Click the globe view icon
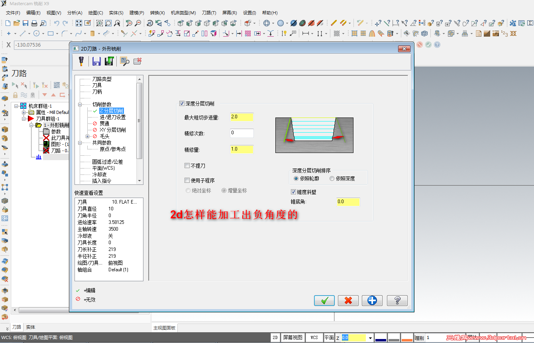The height and width of the screenshot is (343, 534). [267, 23]
